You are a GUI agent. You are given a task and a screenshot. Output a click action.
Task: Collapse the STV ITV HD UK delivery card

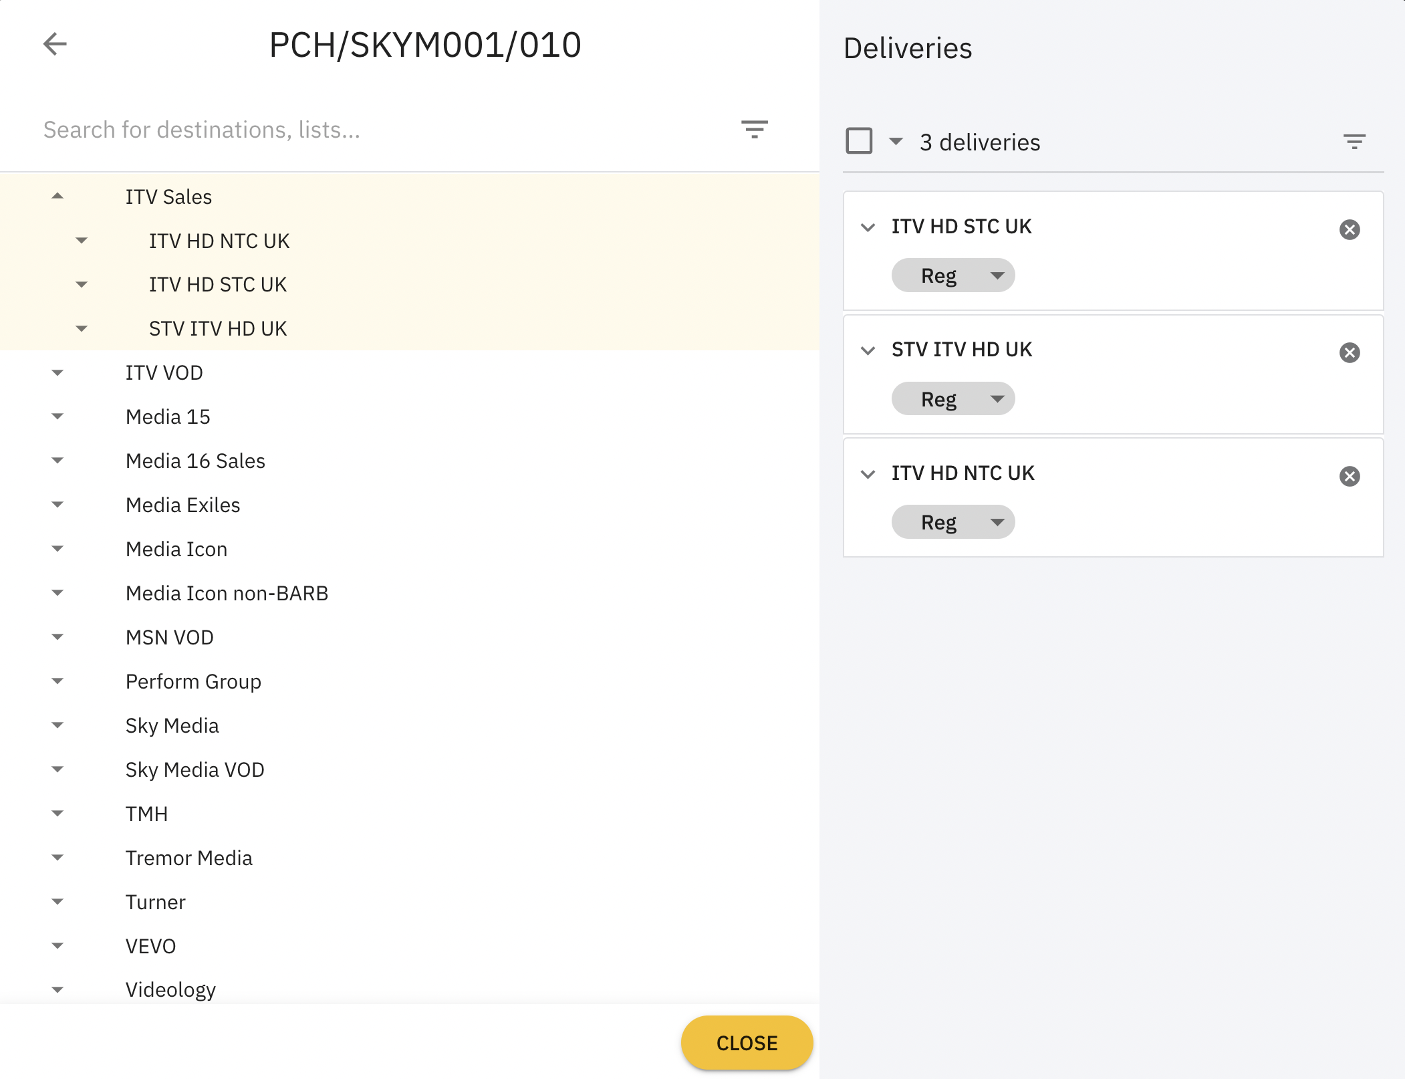pyautogui.click(x=868, y=350)
